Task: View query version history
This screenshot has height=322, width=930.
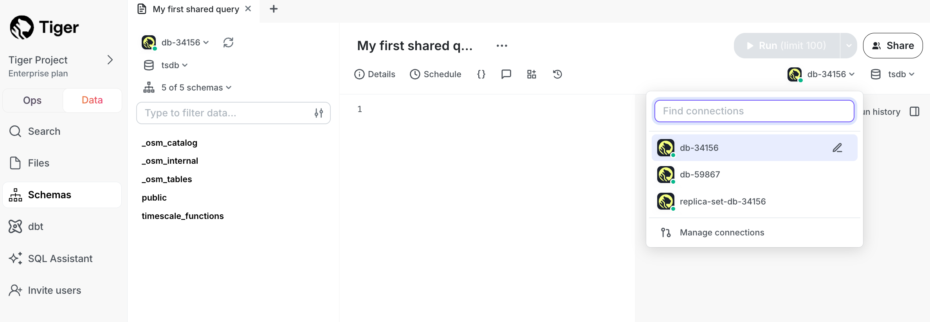Action: tap(557, 74)
